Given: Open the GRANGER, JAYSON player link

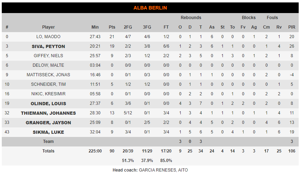Looking at the screenshot, I should (48, 122).
